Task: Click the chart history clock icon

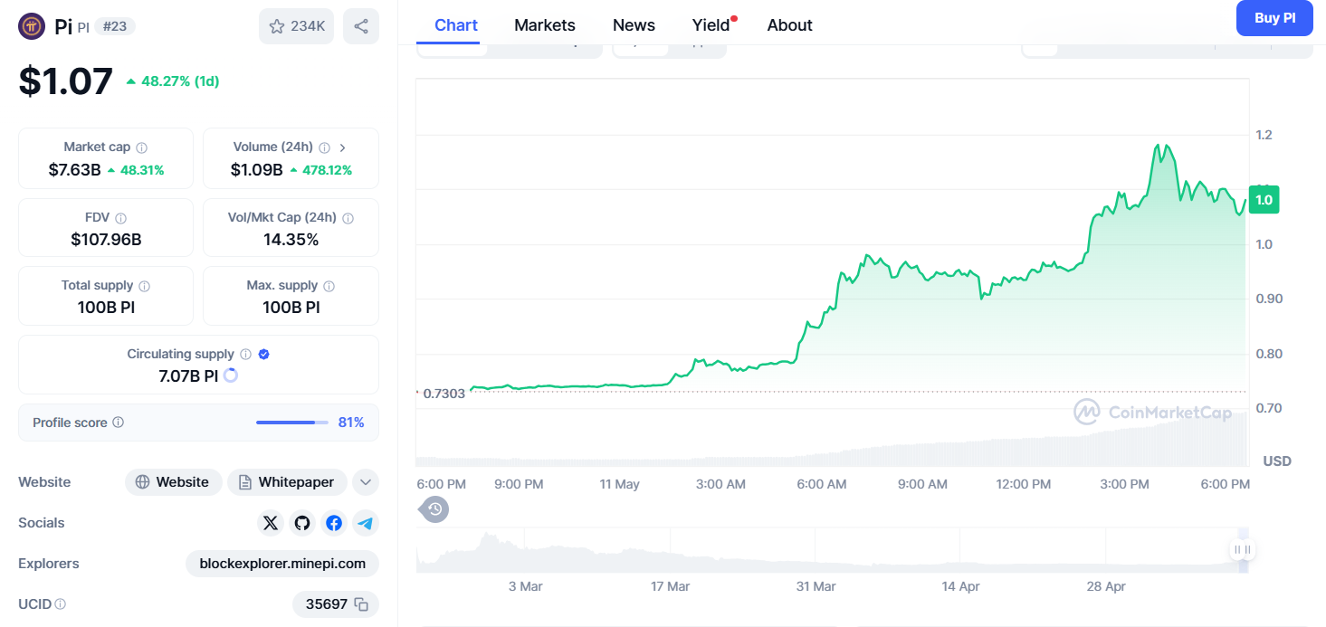Action: click(435, 509)
